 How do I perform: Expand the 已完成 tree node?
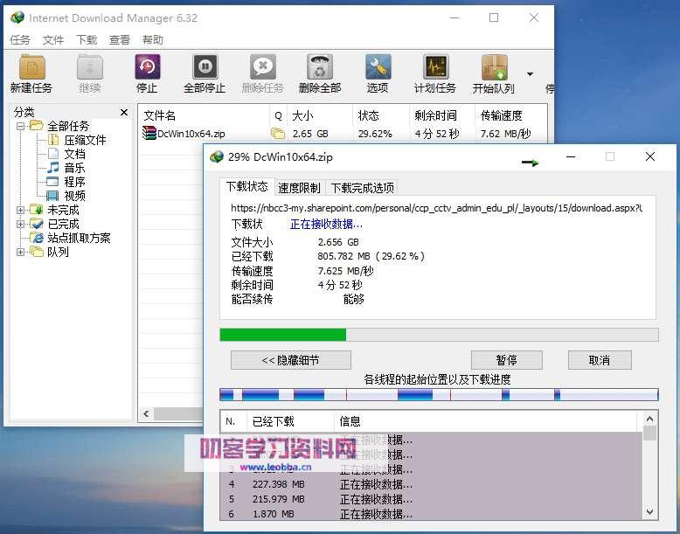(20, 224)
